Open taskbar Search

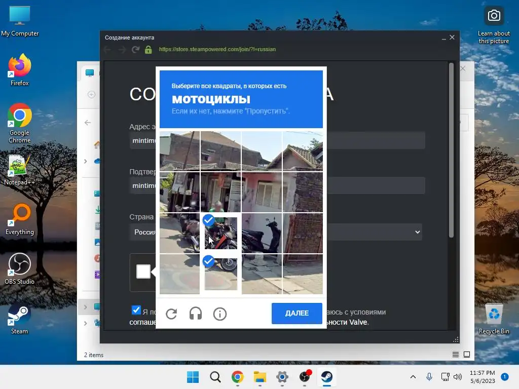click(215, 377)
